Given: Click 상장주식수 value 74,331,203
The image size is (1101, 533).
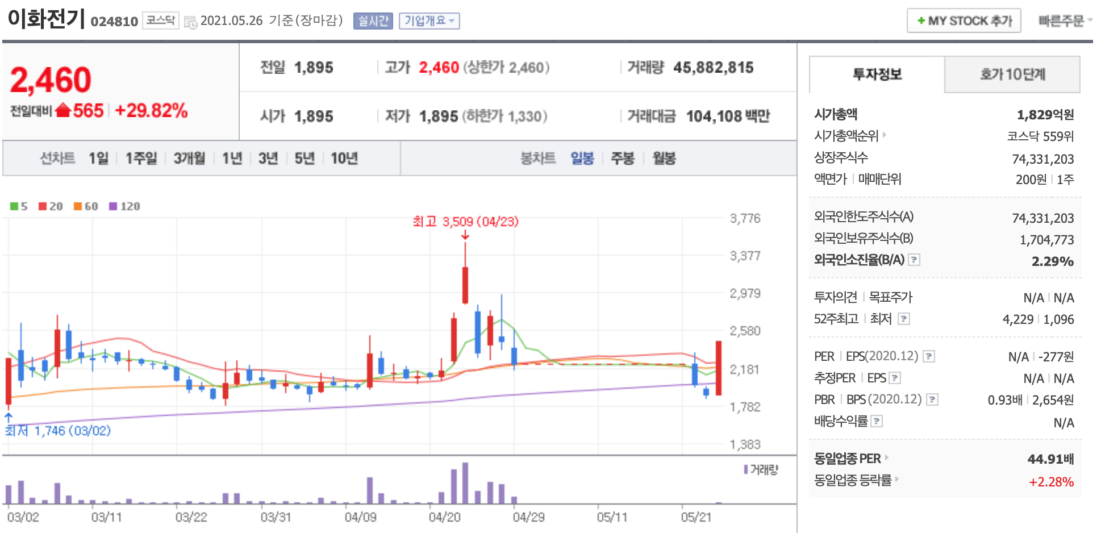Looking at the screenshot, I should 1043,159.
